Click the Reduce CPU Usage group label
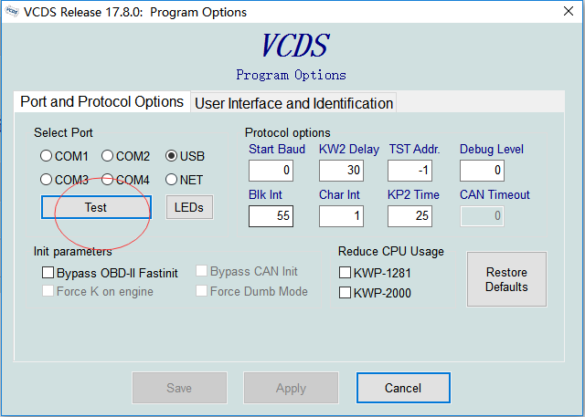This screenshot has height=417, width=585. pos(391,251)
